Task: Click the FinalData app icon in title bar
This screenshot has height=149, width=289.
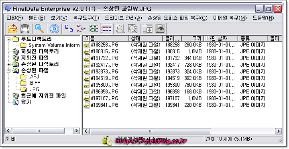Action: click(8, 8)
